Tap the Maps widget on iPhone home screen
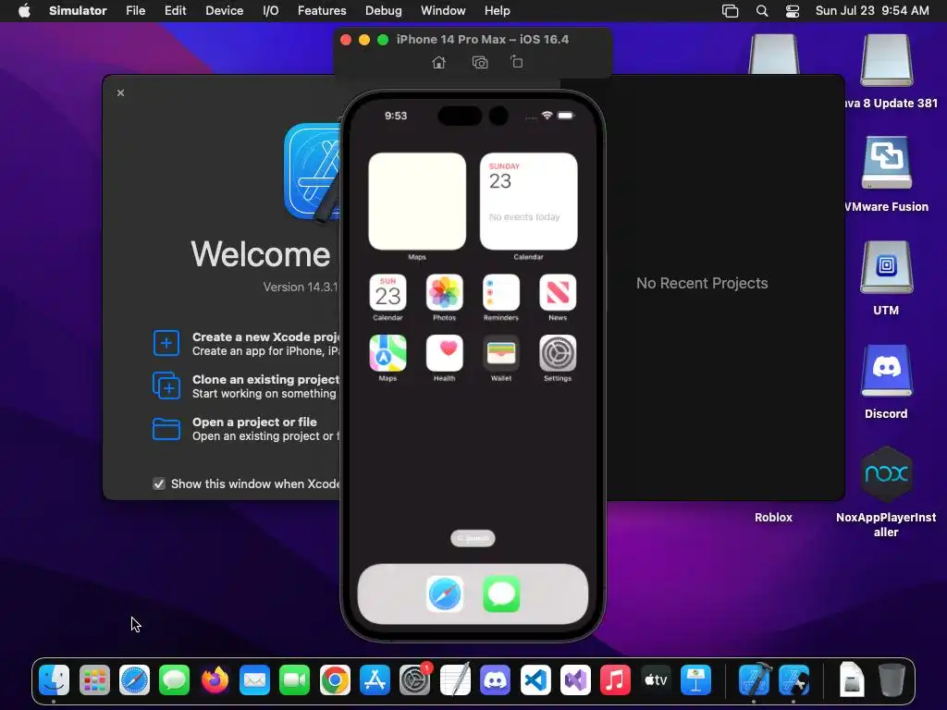Viewport: 947px width, 710px height. [x=417, y=201]
